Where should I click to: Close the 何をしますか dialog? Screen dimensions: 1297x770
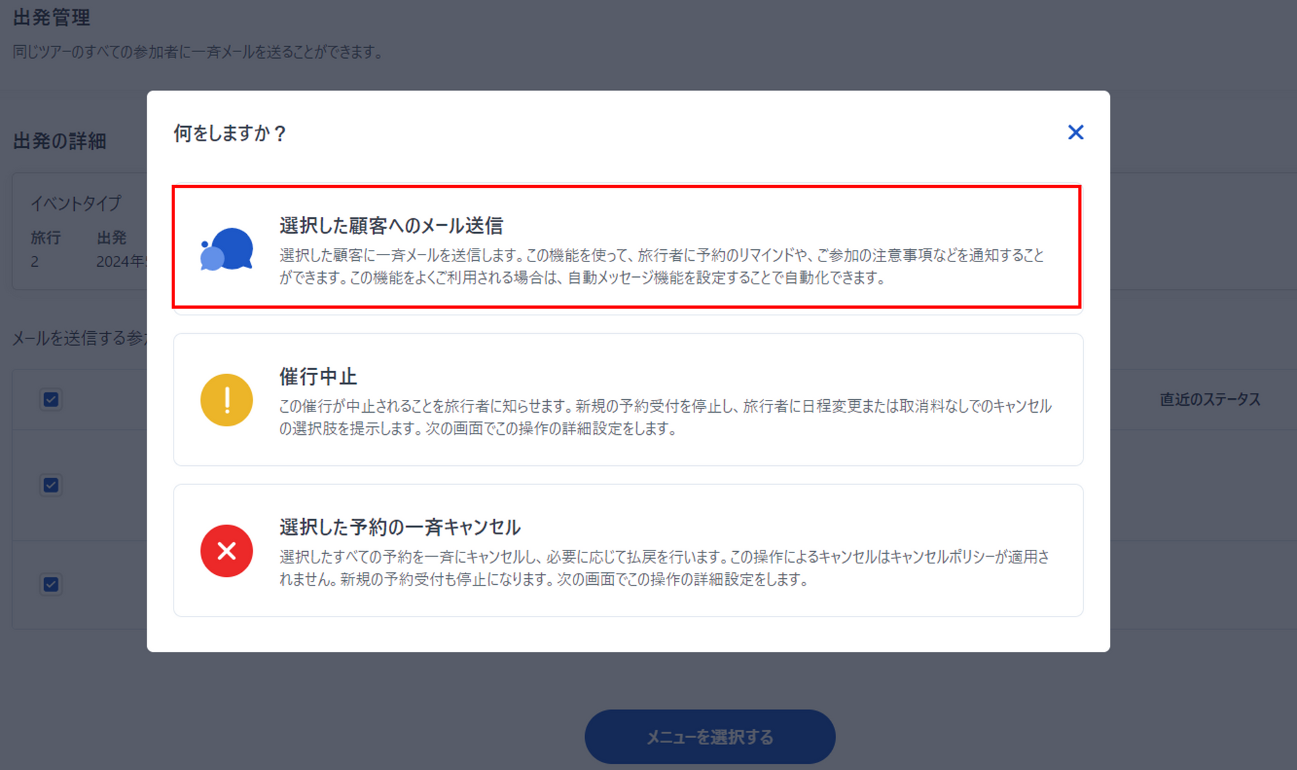pos(1075,132)
